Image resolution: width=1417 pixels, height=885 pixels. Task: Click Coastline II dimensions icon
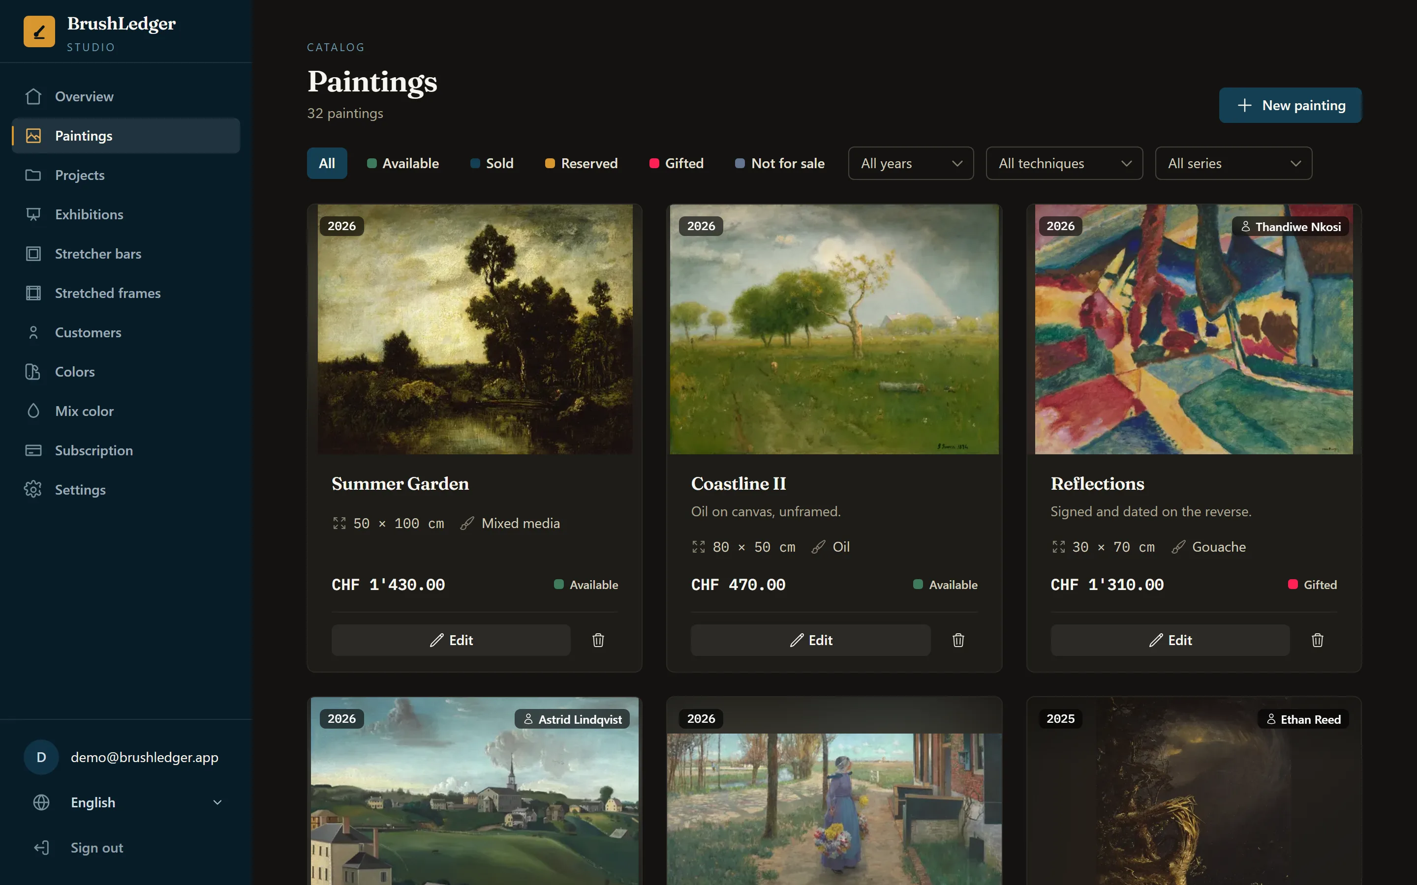click(x=699, y=547)
